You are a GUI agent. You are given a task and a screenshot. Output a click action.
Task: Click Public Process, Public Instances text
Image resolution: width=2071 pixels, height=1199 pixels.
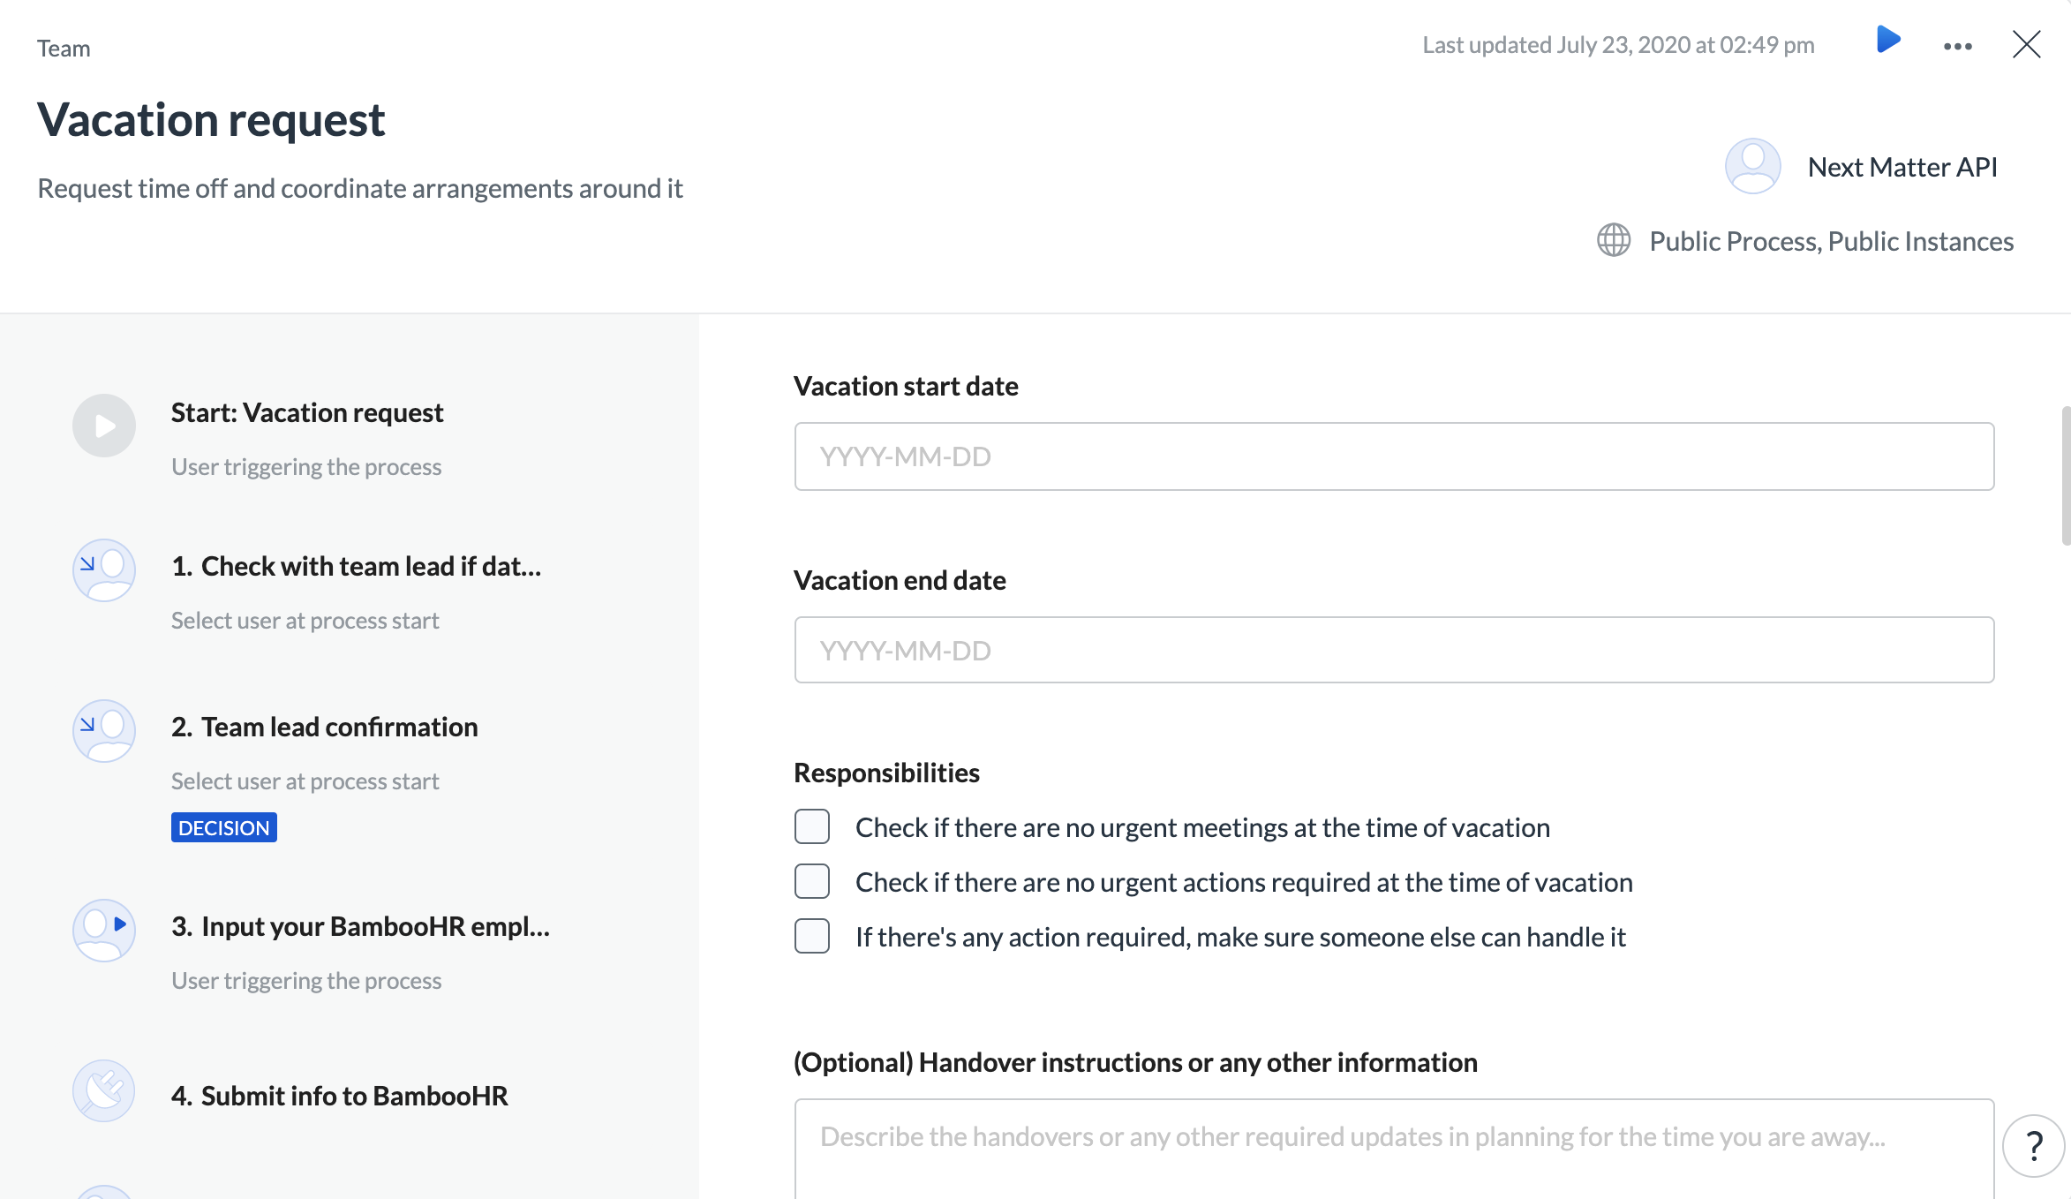click(1832, 241)
